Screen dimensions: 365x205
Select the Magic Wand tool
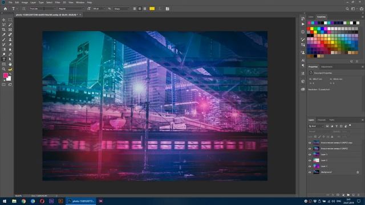pyautogui.click(x=10, y=25)
